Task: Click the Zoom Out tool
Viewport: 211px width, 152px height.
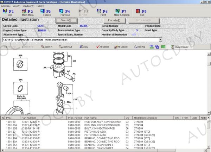Action: coord(65,47)
